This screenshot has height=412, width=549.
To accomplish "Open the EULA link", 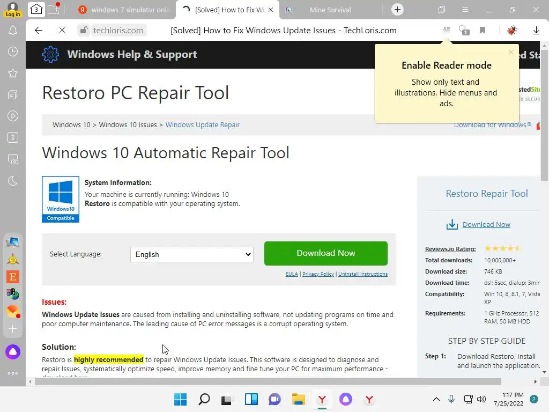I will tap(292, 274).
